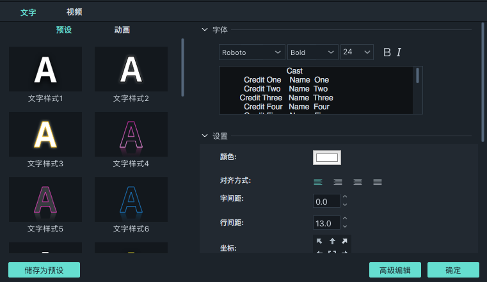The image size is (487, 282).
Task: Select the 动画 sub-tab
Action: [122, 30]
